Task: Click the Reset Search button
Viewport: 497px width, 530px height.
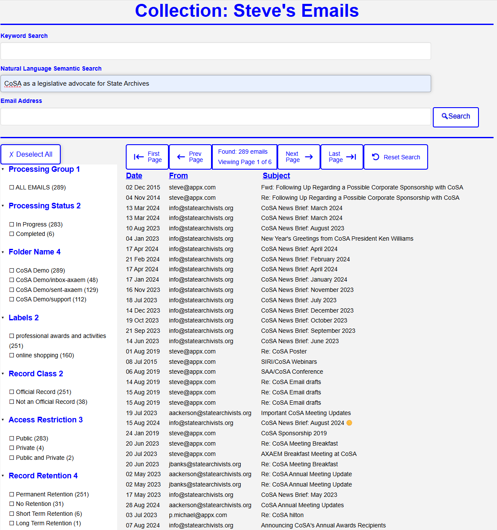Action: tap(396, 157)
